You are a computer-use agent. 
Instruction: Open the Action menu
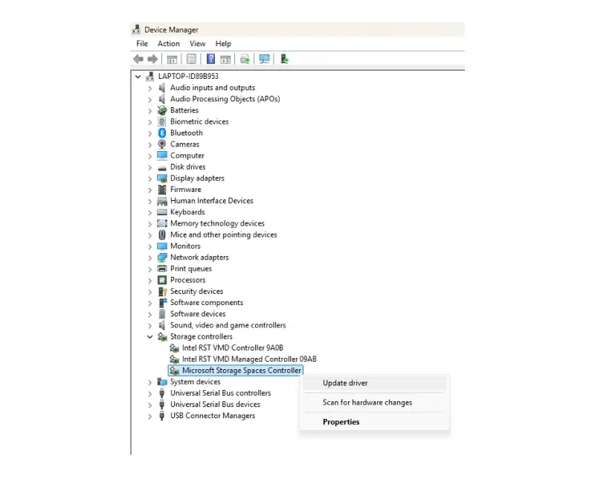169,44
